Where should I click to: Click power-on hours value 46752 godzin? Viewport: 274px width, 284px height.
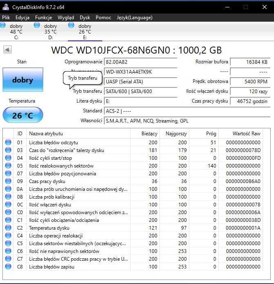(x=250, y=101)
